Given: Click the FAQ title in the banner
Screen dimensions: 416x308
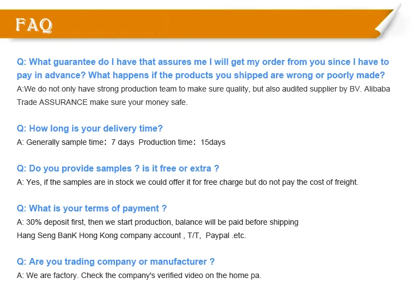Looking at the screenshot, I should [34, 25].
